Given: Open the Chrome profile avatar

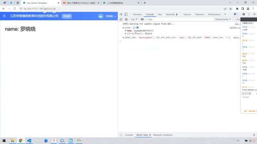Looking at the screenshot, I should coord(248,9).
